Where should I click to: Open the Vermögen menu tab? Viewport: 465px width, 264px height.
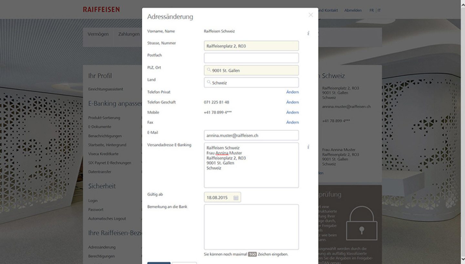98,34
